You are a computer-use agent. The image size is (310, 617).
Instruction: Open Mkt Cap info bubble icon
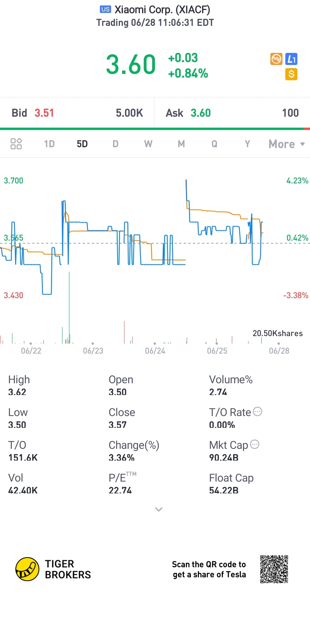(x=255, y=444)
